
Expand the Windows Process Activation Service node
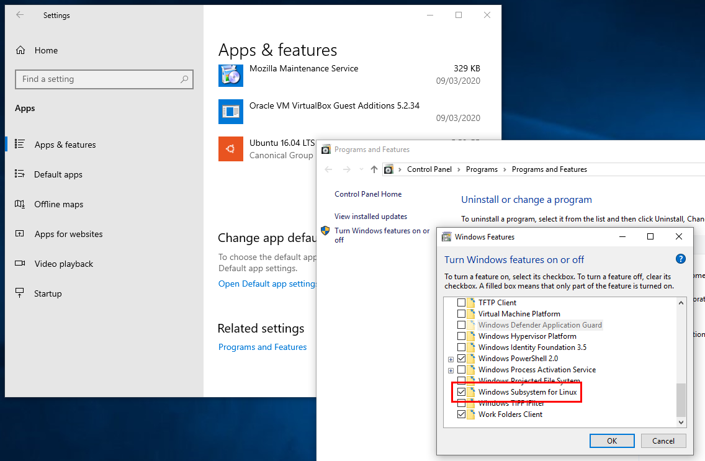[x=451, y=370]
